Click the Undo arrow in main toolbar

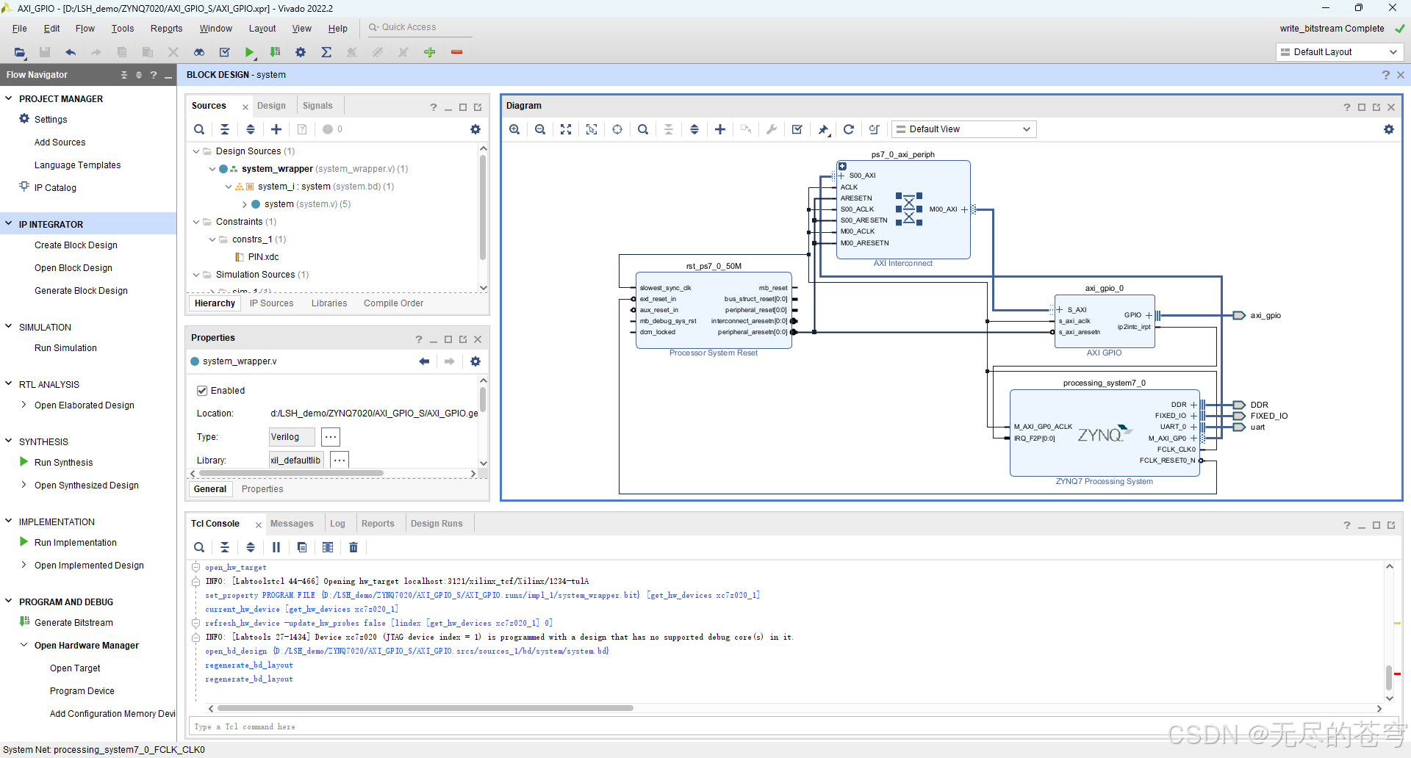pyautogui.click(x=71, y=52)
